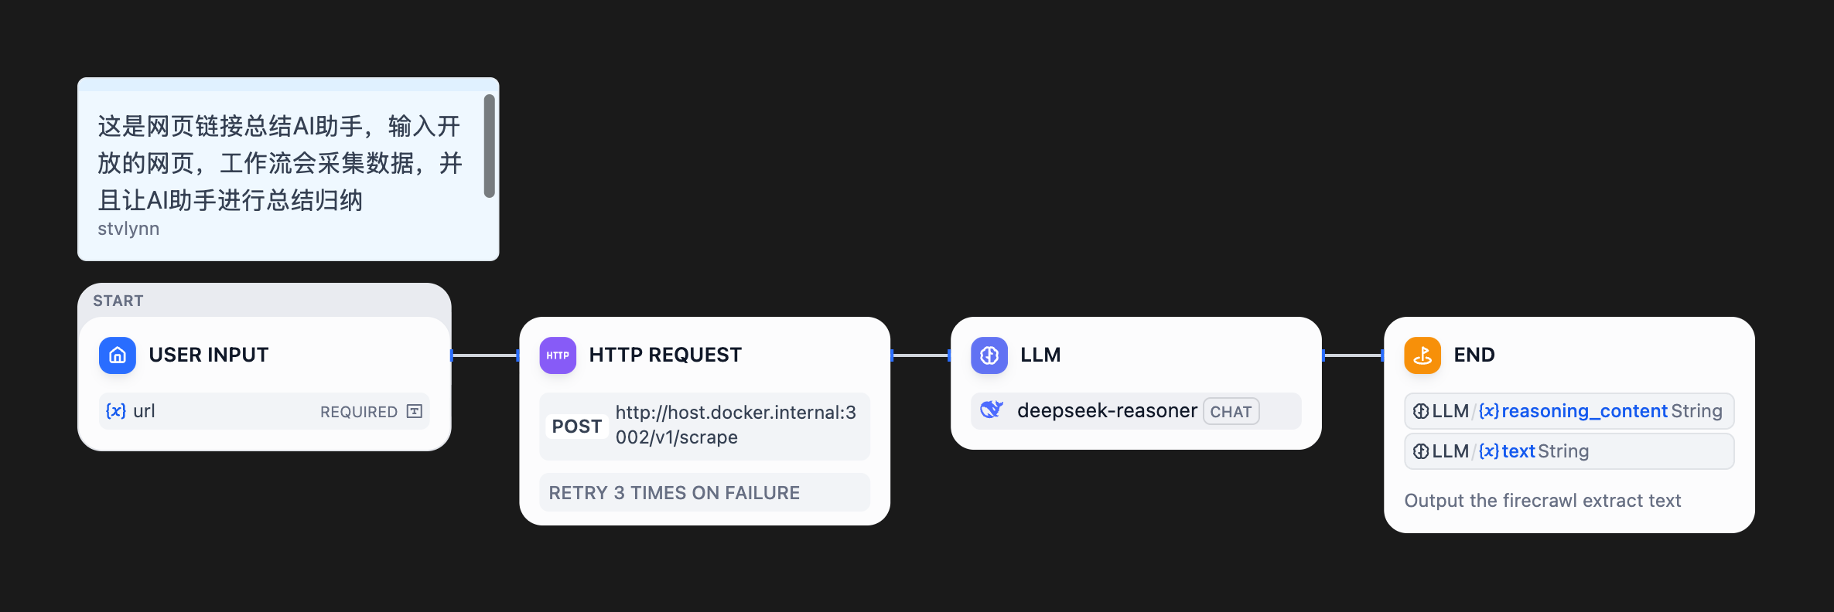Image resolution: width=1834 pixels, height=612 pixels.
Task: Click the {x} icon on reasoning_content output
Action: click(1489, 410)
